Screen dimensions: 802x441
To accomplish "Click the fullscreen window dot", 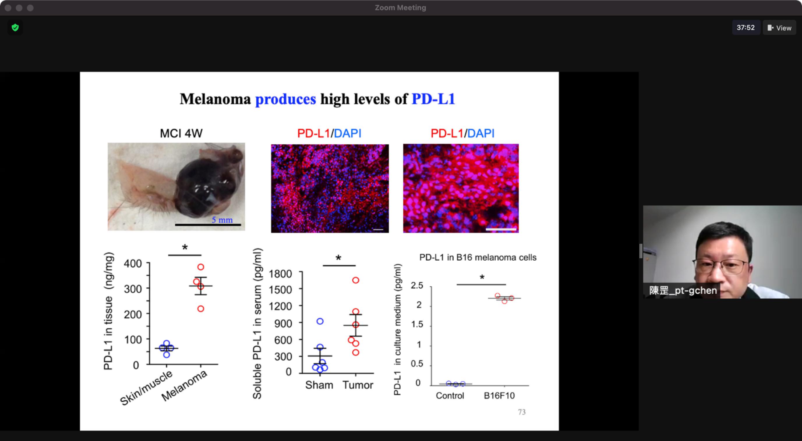I will point(30,8).
